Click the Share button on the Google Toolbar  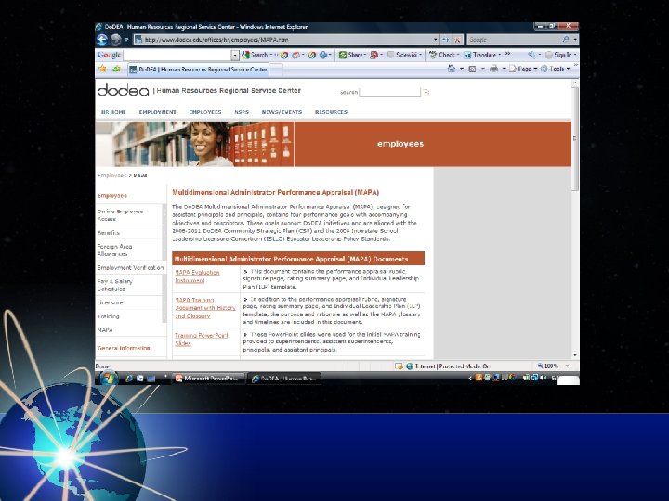tap(352, 55)
